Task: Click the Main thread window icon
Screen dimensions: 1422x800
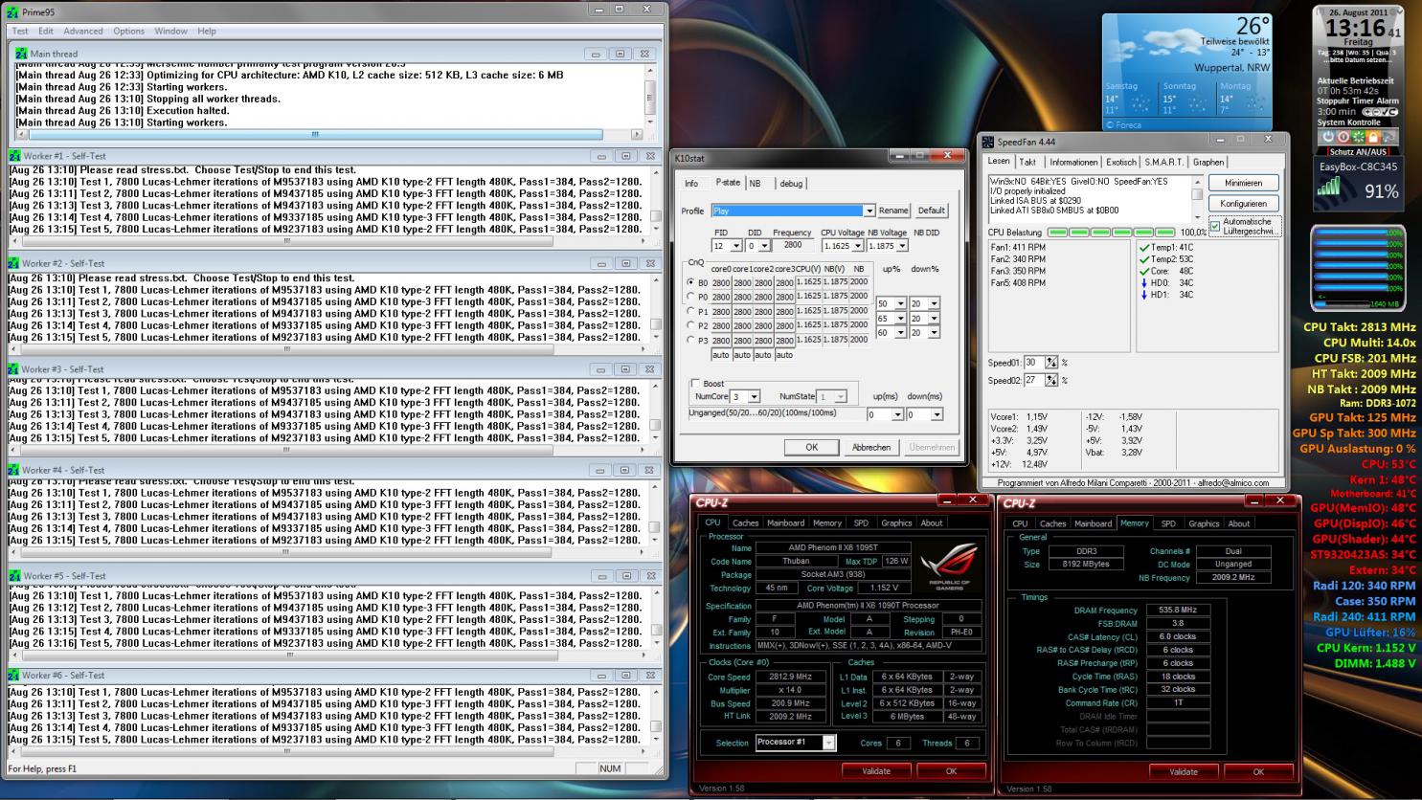Action: (x=21, y=55)
